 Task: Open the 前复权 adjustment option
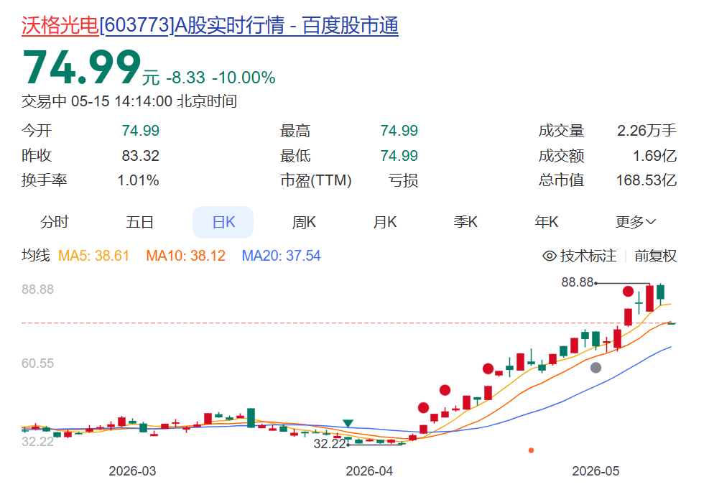656,256
